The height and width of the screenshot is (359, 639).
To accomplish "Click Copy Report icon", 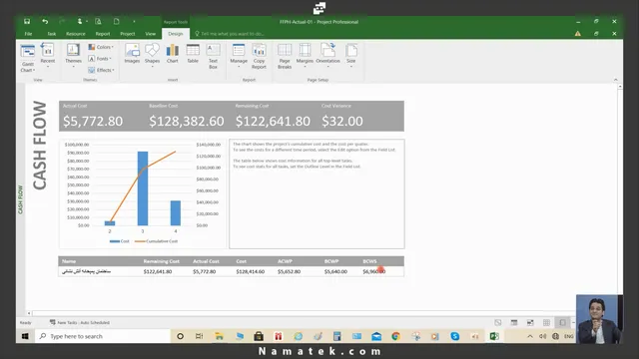I will (259, 56).
